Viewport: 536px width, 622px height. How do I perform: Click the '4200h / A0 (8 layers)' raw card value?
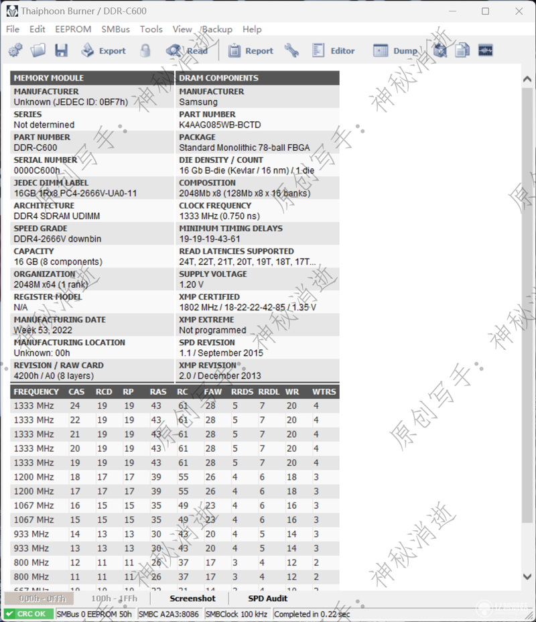54,375
